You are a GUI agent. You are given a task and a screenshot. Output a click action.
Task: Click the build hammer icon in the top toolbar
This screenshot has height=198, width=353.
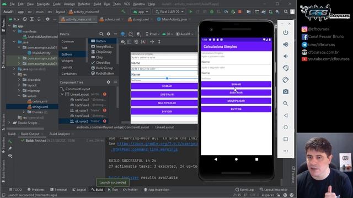click(123, 12)
